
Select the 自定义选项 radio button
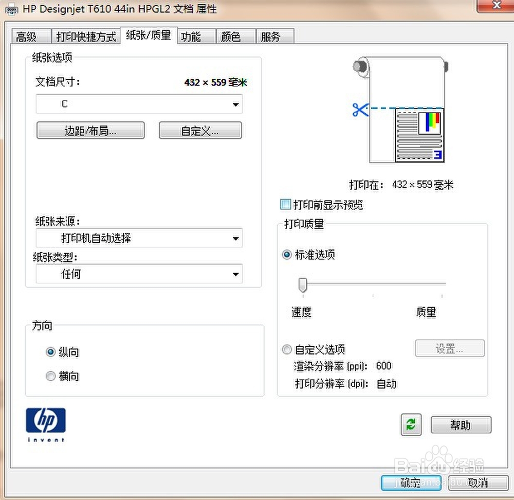[x=287, y=349]
